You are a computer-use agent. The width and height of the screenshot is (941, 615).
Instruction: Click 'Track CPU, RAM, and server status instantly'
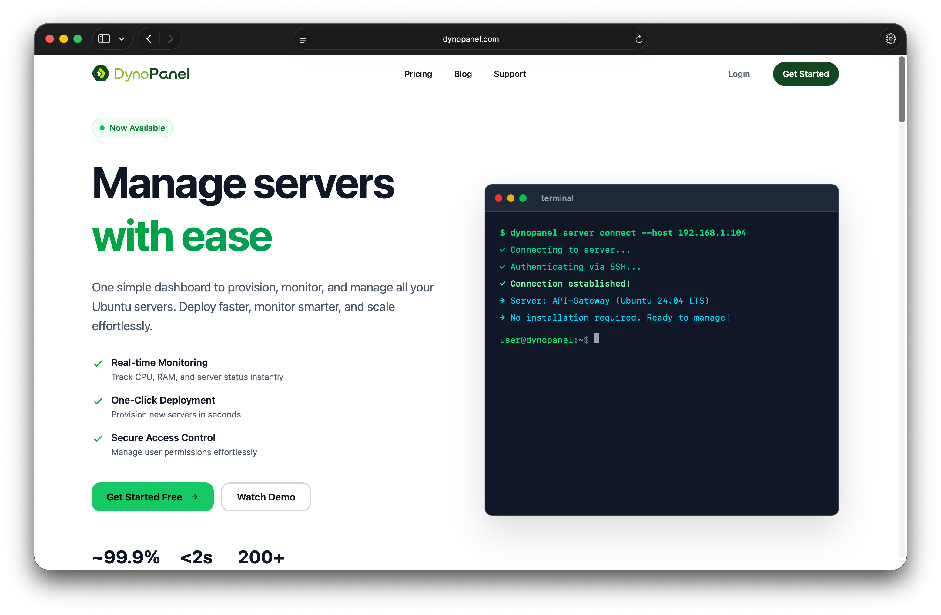[x=197, y=377]
